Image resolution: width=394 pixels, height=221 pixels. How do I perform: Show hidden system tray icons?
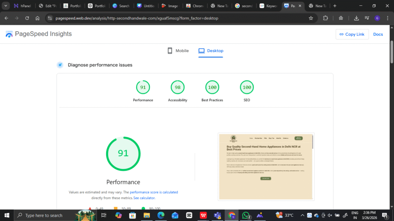[302, 215]
